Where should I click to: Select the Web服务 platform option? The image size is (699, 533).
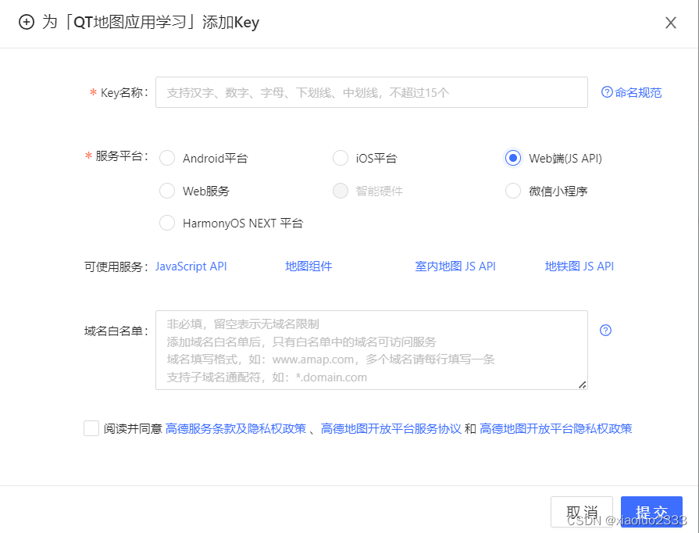tap(167, 191)
